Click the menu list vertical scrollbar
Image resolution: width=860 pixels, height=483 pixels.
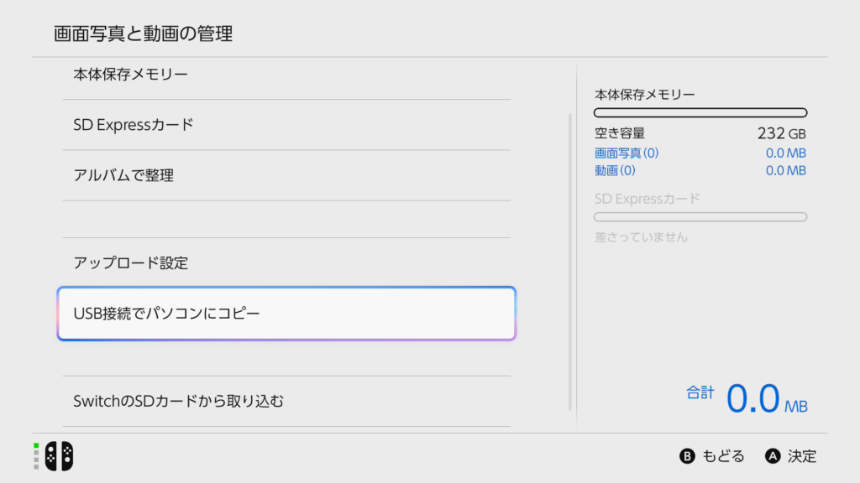click(x=570, y=262)
